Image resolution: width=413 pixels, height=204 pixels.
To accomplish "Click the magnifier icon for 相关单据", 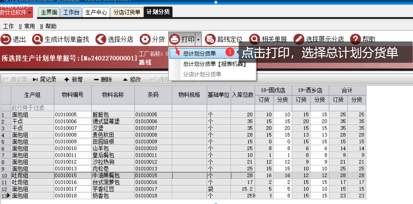I will coord(254,39).
